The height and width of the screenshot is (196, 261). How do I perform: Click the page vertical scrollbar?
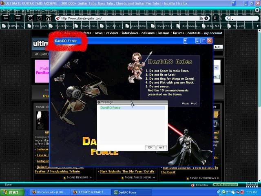[x=259, y=105]
